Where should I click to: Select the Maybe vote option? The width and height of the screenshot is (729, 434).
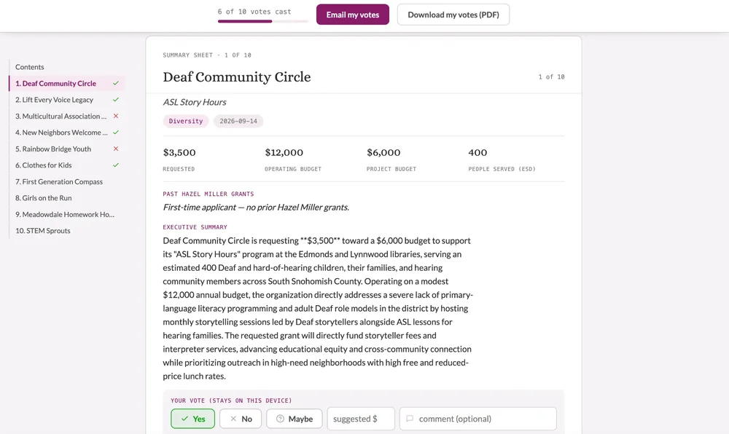[295, 419]
